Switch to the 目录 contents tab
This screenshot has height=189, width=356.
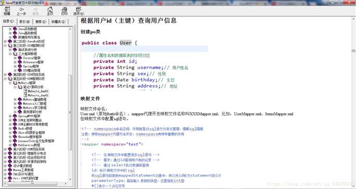coord(9,21)
